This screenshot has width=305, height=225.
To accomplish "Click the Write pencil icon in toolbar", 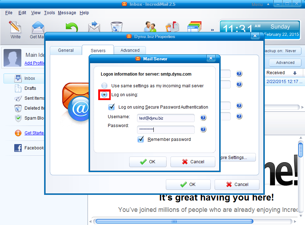I will [x=15, y=27].
